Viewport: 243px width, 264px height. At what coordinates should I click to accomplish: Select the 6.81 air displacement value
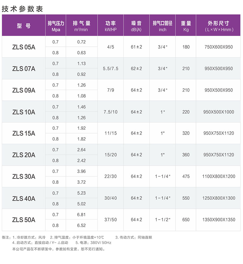point(81,215)
